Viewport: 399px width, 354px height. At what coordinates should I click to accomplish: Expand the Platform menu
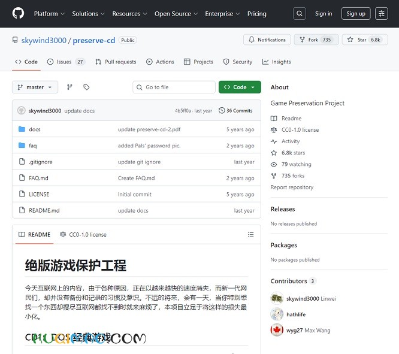(x=49, y=14)
